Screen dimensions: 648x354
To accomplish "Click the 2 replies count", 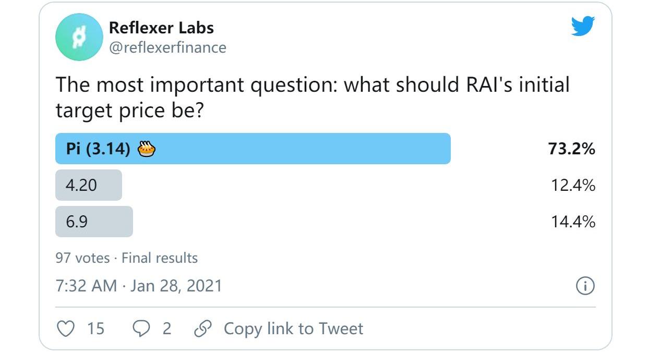I will pos(167,328).
